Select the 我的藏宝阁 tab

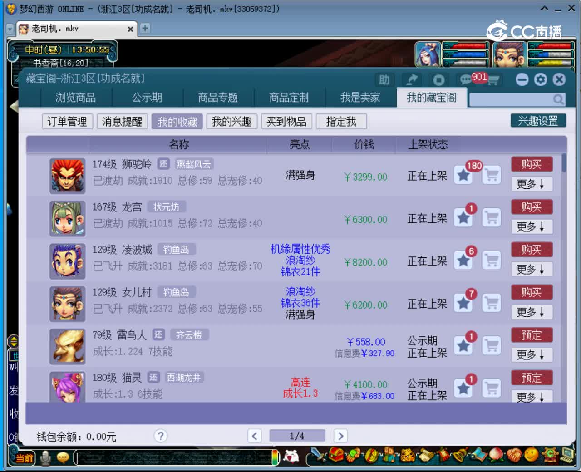(x=432, y=98)
